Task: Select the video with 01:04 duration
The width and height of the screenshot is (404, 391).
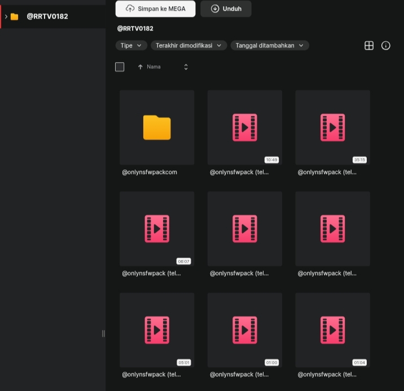Action: pyautogui.click(x=333, y=330)
